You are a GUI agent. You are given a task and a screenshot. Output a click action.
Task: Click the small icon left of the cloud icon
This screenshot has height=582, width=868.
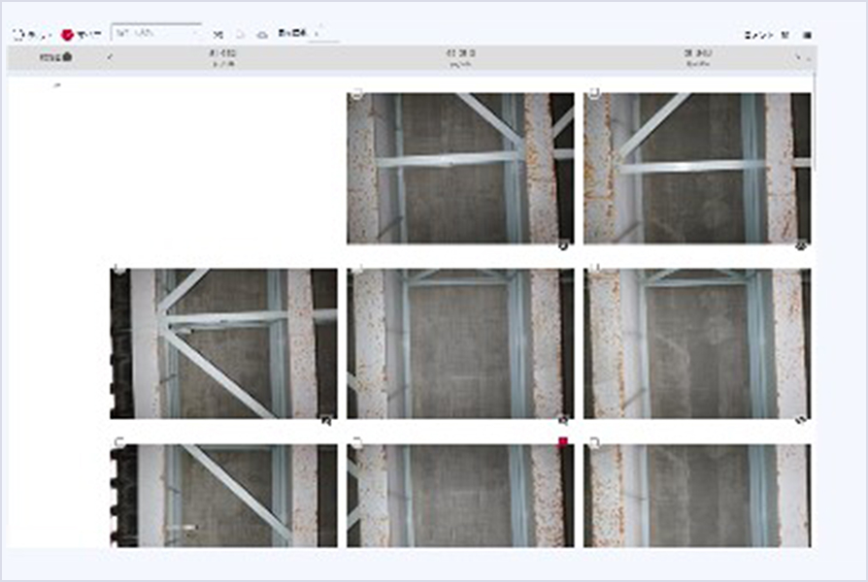tap(240, 34)
